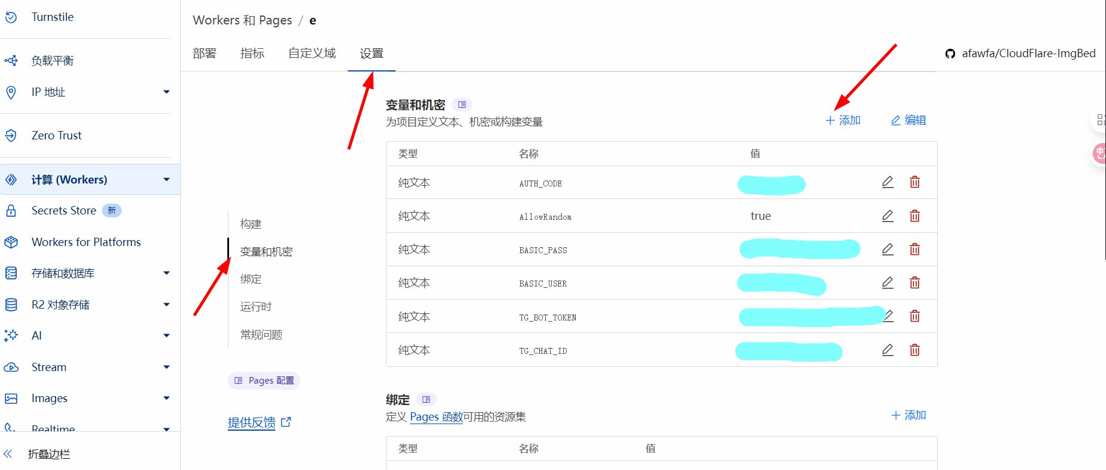
Task: Switch to the 部署 tab
Action: (x=205, y=54)
